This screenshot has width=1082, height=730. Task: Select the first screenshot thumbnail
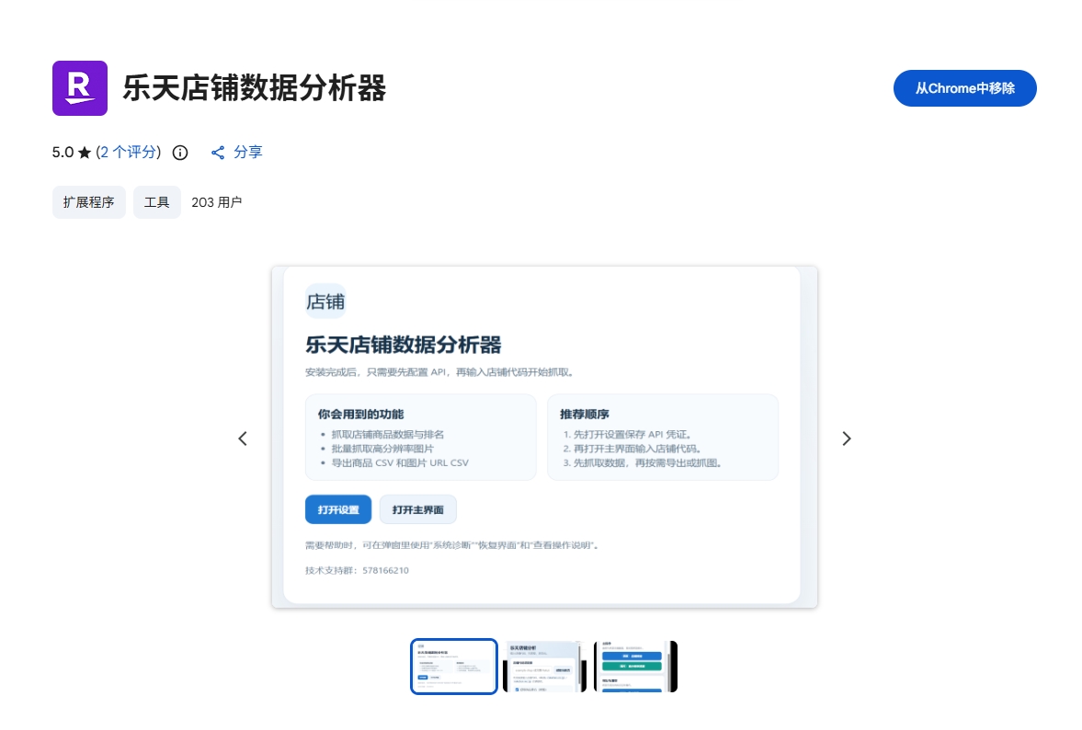(454, 667)
